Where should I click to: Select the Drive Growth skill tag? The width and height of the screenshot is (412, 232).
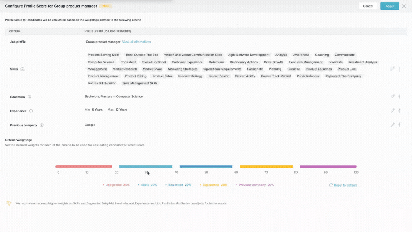pos(273,62)
